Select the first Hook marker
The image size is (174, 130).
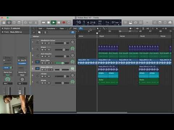(x=108, y=36)
